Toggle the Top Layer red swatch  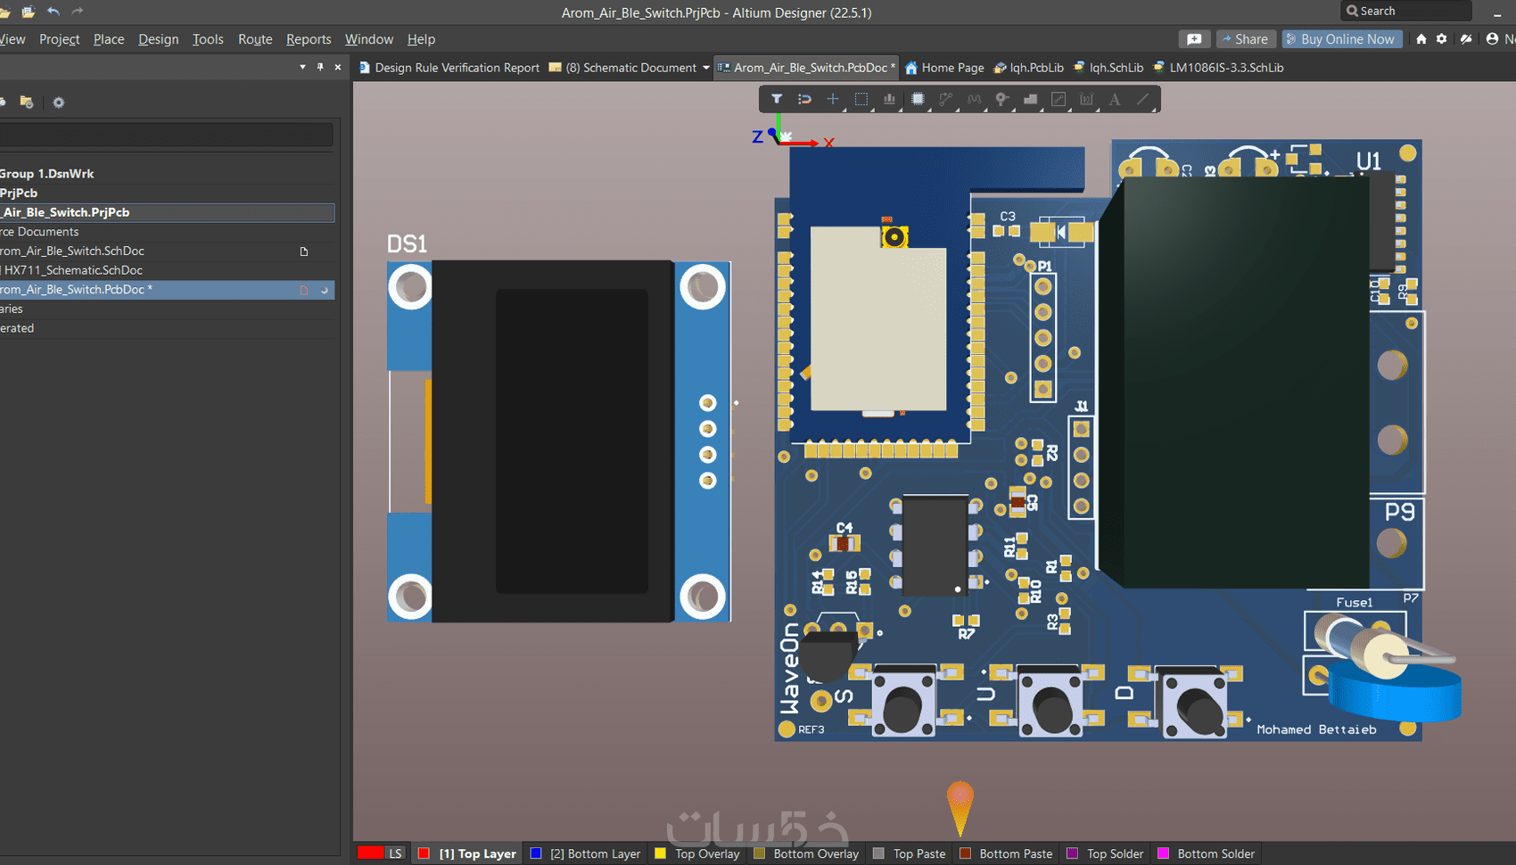pos(424,853)
